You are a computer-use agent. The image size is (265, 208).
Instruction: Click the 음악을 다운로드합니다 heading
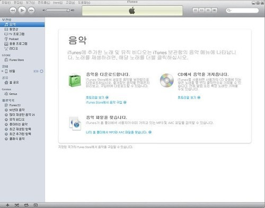108,74
